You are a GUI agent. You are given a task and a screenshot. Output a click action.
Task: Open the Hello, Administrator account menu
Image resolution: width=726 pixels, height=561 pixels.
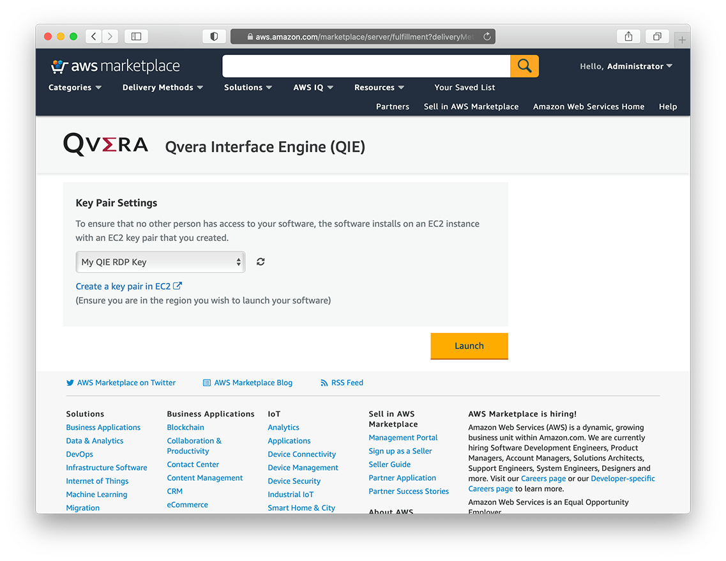pos(626,66)
